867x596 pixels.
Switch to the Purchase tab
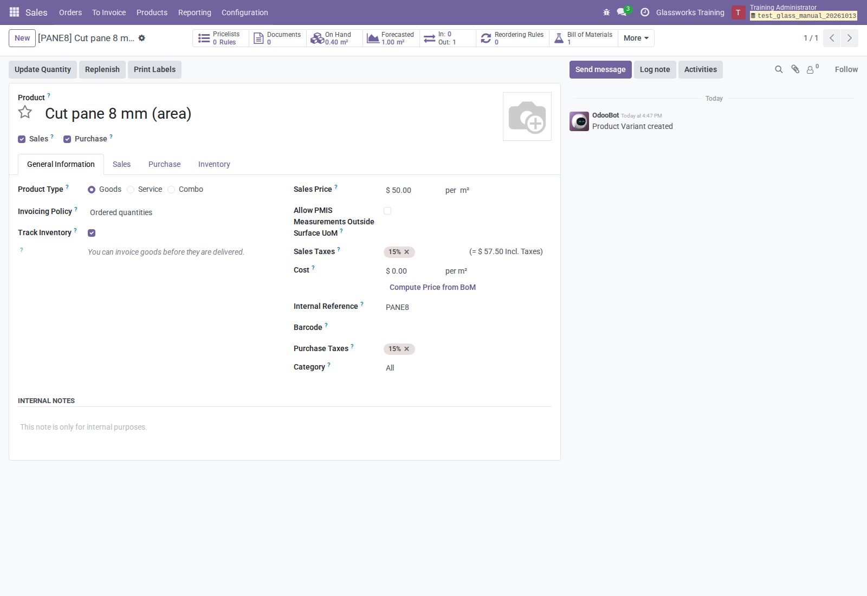pos(165,164)
